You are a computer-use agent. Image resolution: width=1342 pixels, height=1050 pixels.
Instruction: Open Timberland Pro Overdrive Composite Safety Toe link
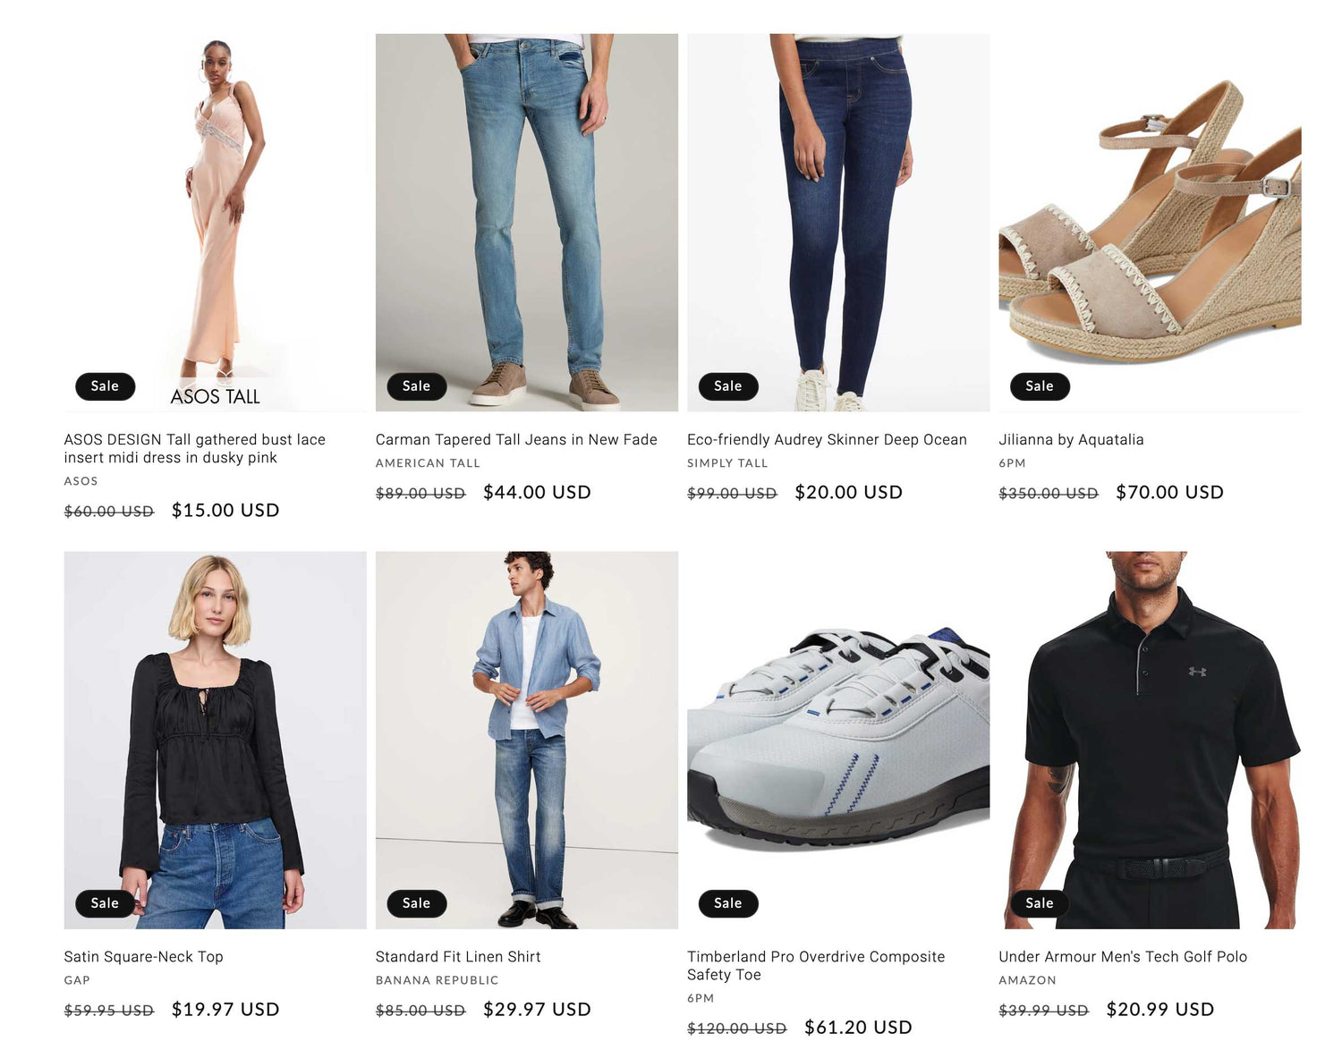pyautogui.click(x=816, y=965)
